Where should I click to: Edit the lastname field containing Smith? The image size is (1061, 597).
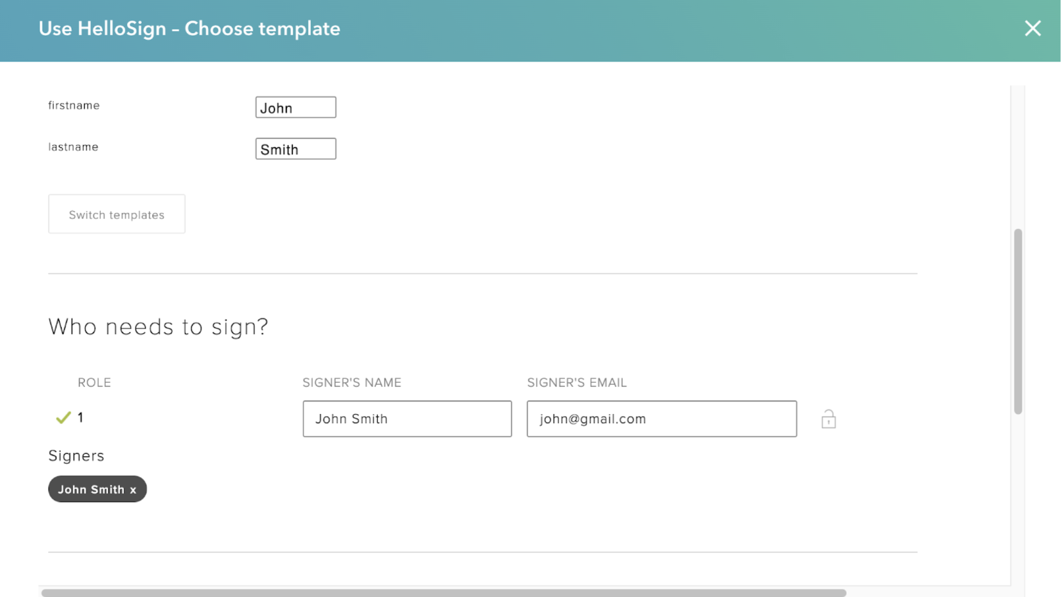point(296,149)
